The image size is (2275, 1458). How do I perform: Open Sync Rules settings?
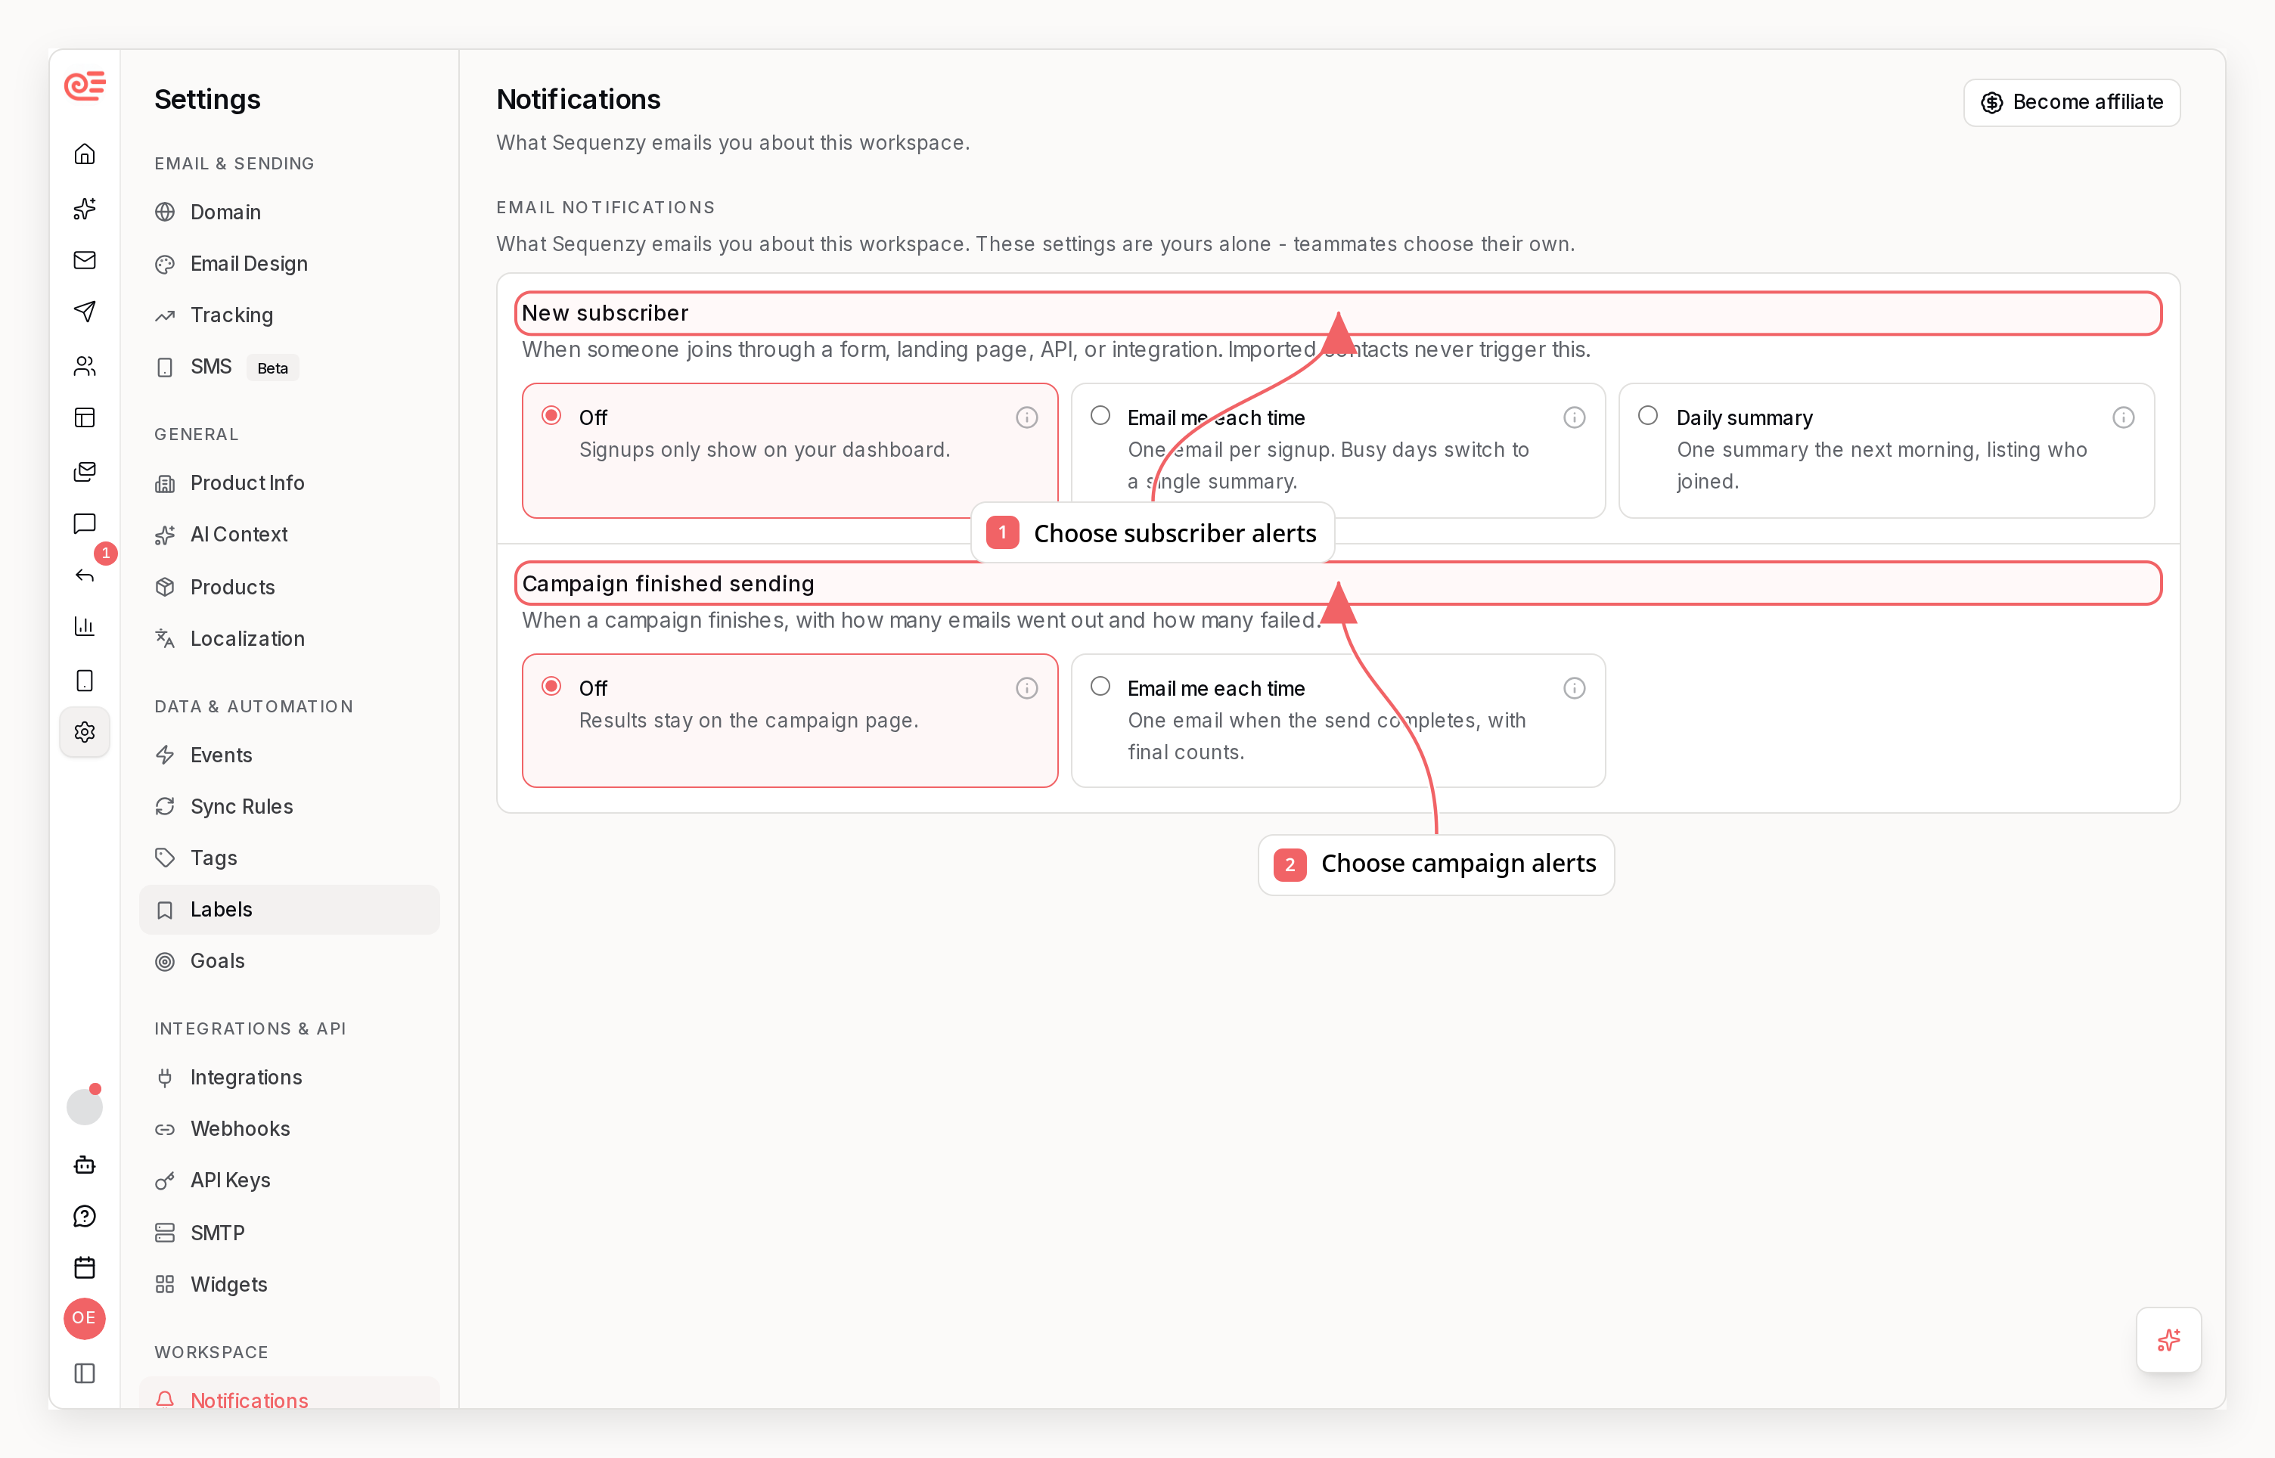289,807
